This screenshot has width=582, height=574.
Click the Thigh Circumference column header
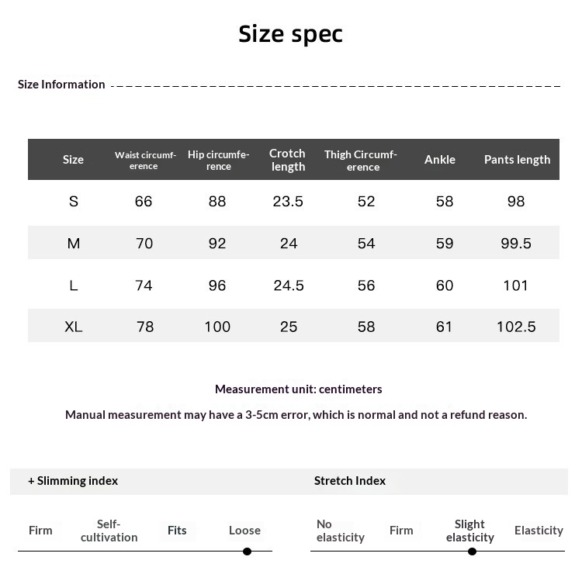coord(360,161)
